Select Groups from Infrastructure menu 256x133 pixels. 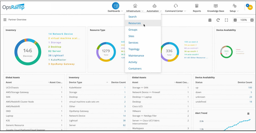(143, 30)
